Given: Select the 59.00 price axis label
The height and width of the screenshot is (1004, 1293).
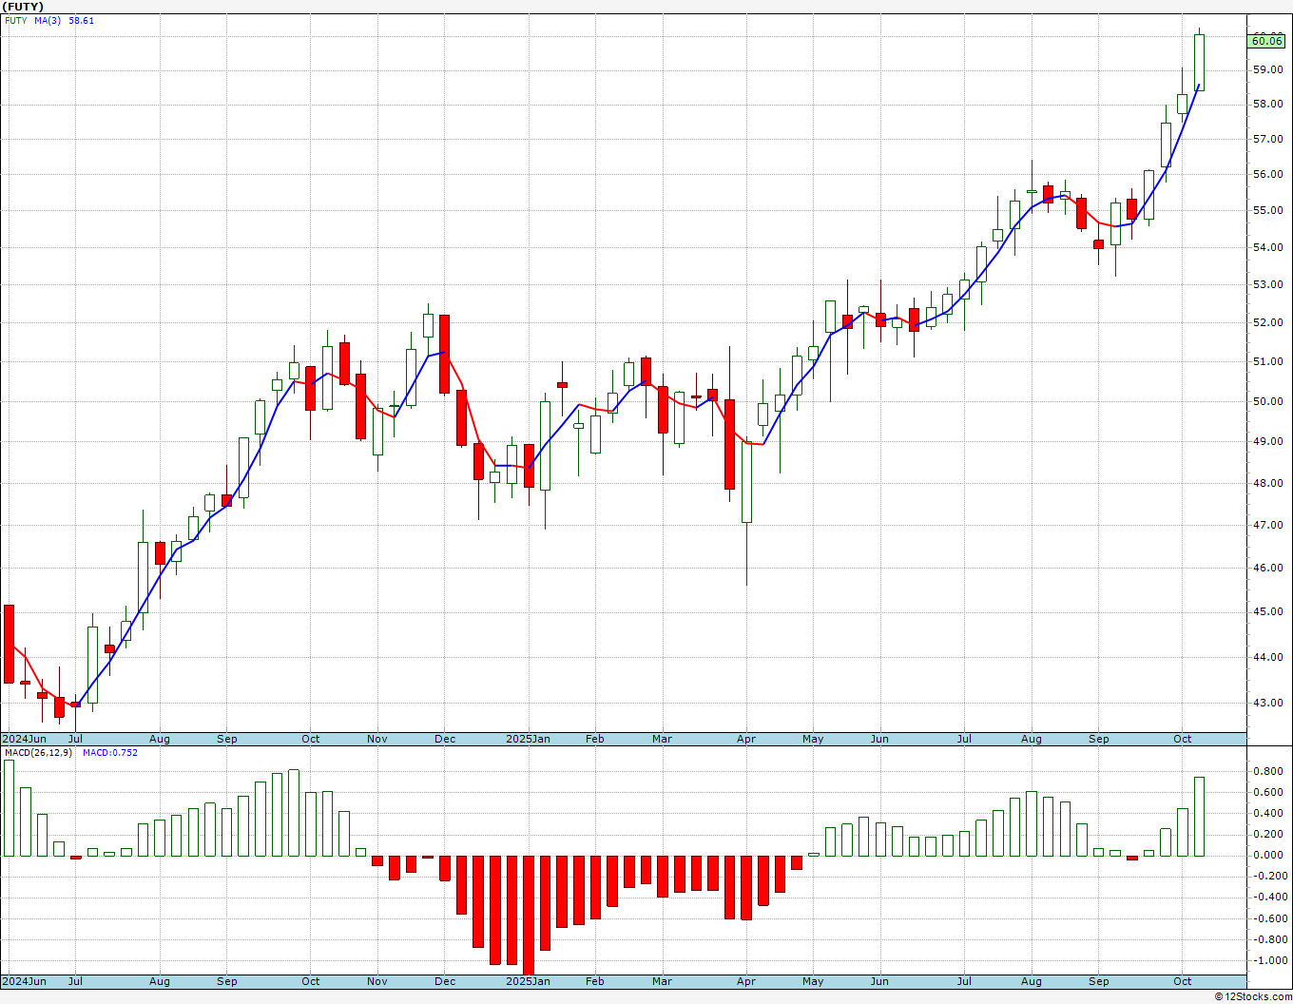Looking at the screenshot, I should click(1267, 70).
